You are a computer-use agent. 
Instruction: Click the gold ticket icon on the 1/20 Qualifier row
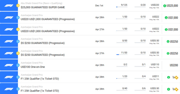(x=176, y=77)
